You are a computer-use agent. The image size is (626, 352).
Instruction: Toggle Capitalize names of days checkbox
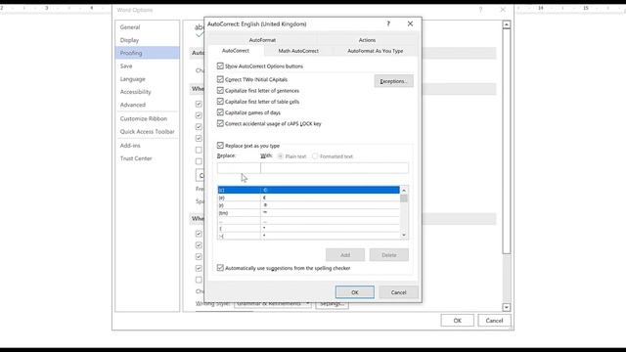220,112
